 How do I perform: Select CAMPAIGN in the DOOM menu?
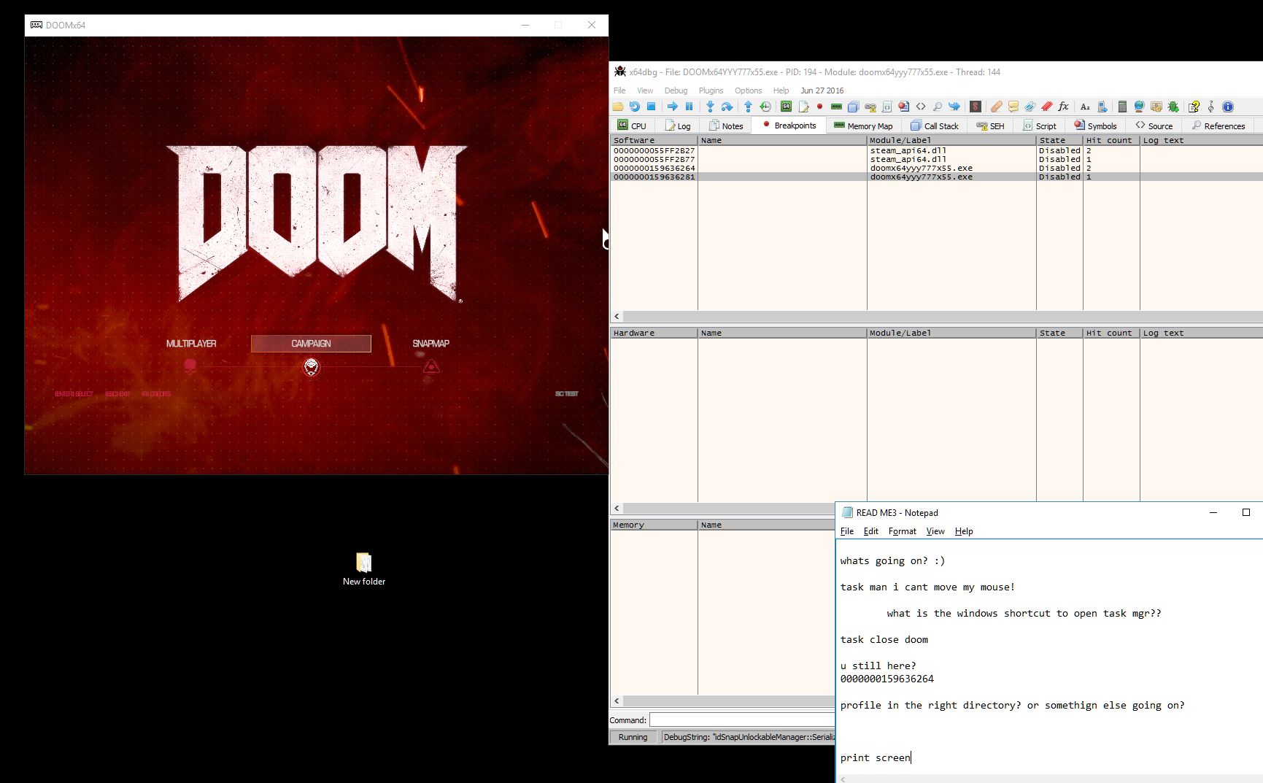(311, 344)
